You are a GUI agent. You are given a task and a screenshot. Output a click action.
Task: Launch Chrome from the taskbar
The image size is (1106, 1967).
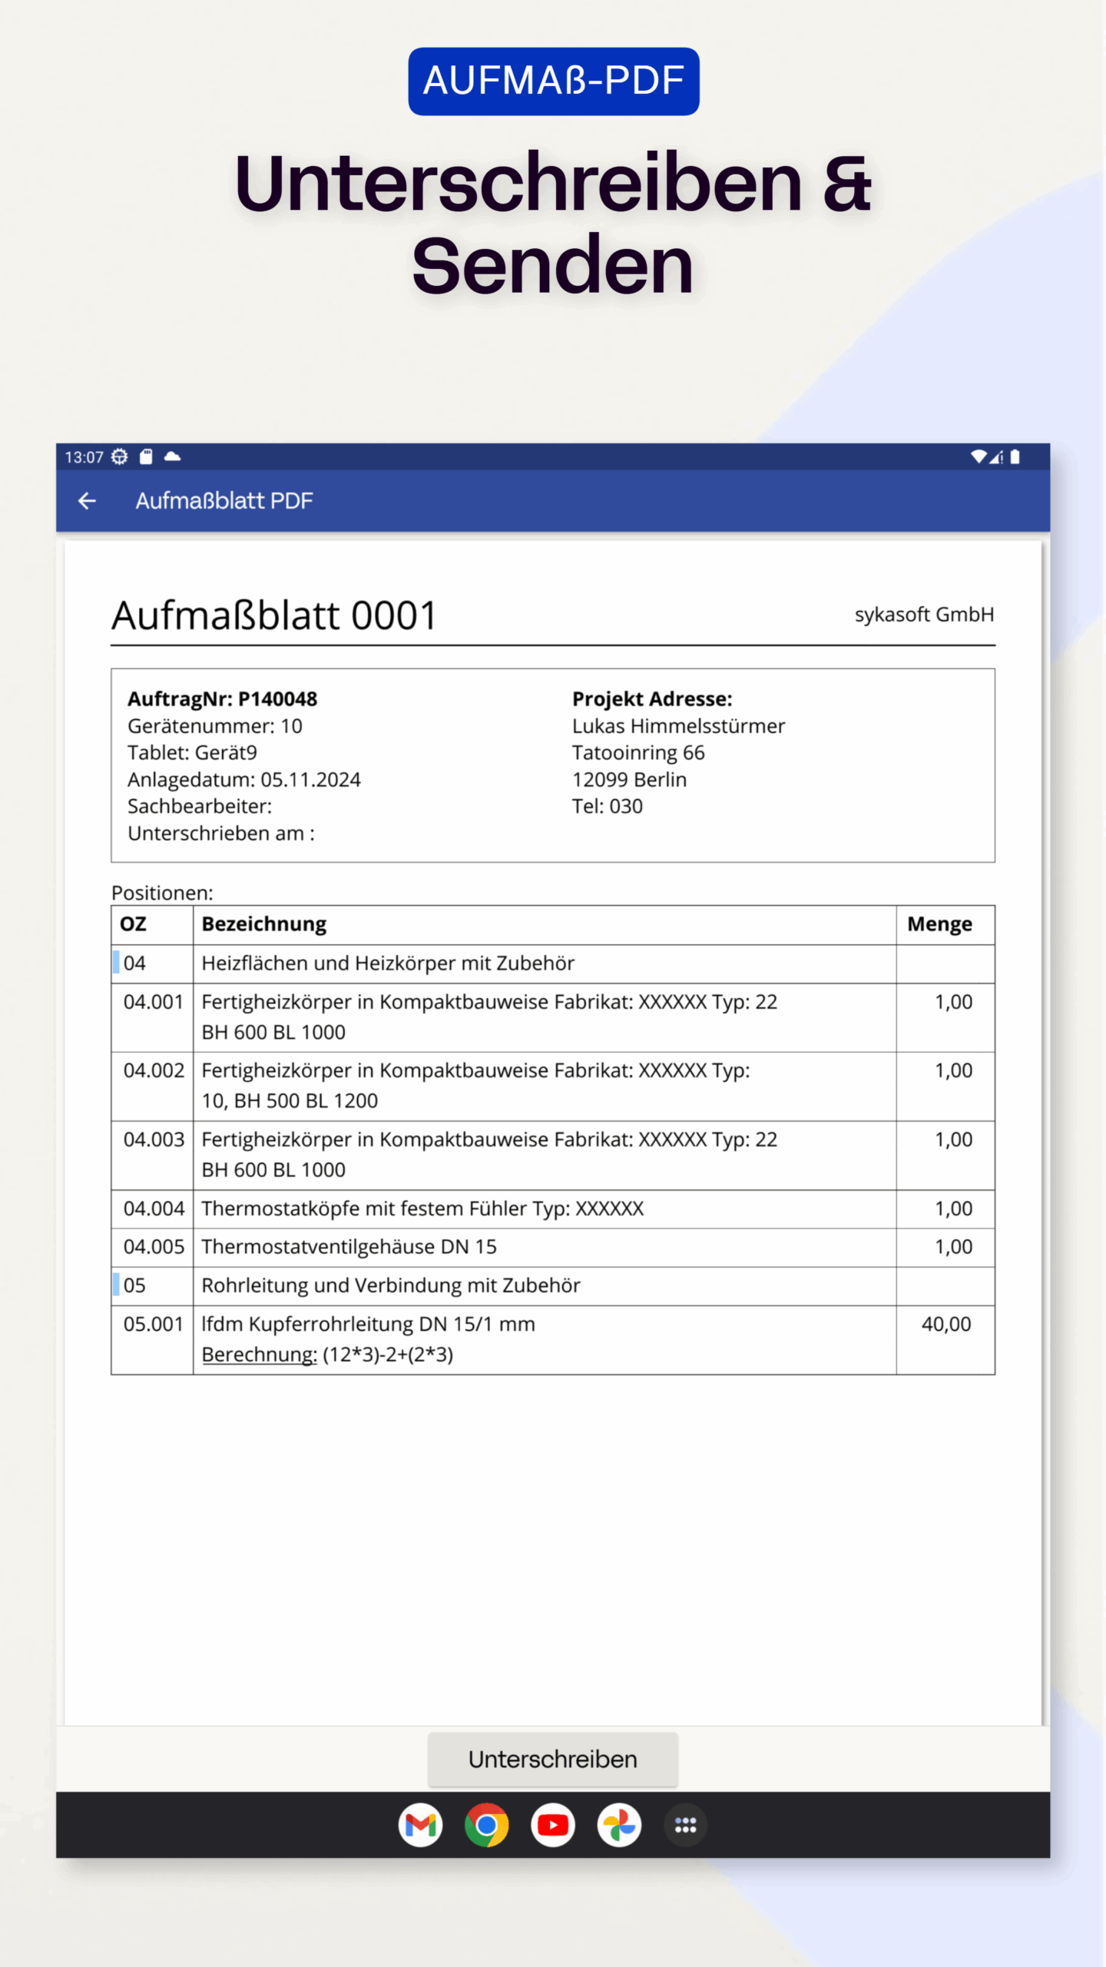pos(486,1825)
